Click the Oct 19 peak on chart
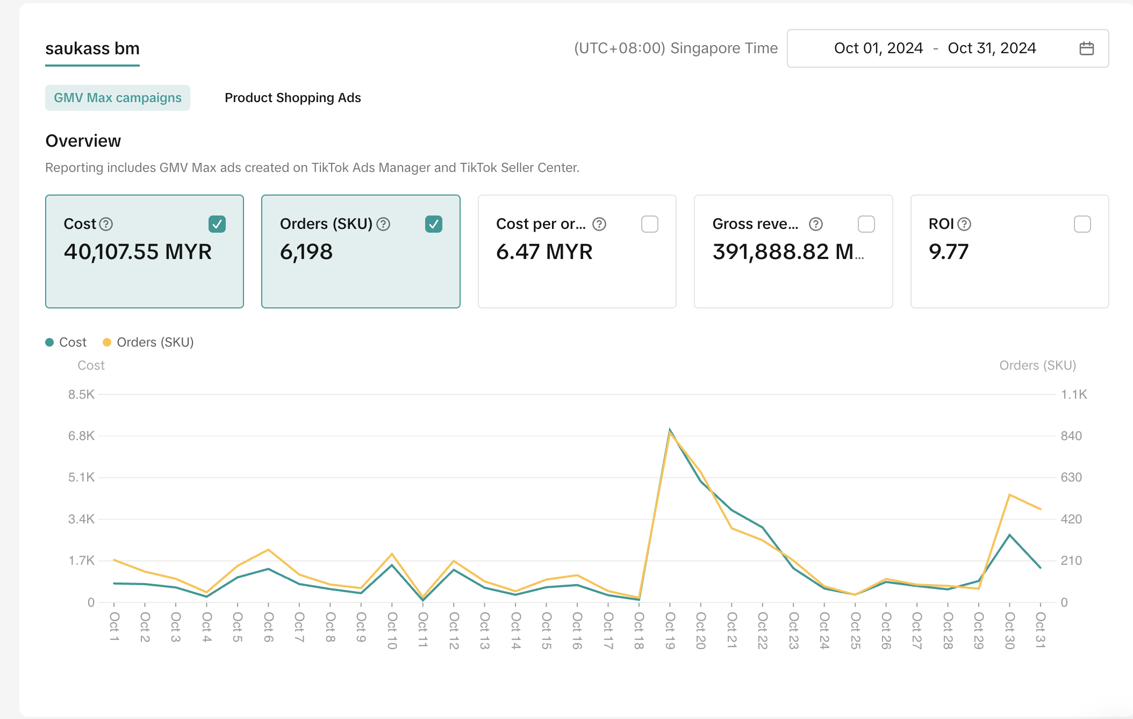1133x719 pixels. point(670,430)
